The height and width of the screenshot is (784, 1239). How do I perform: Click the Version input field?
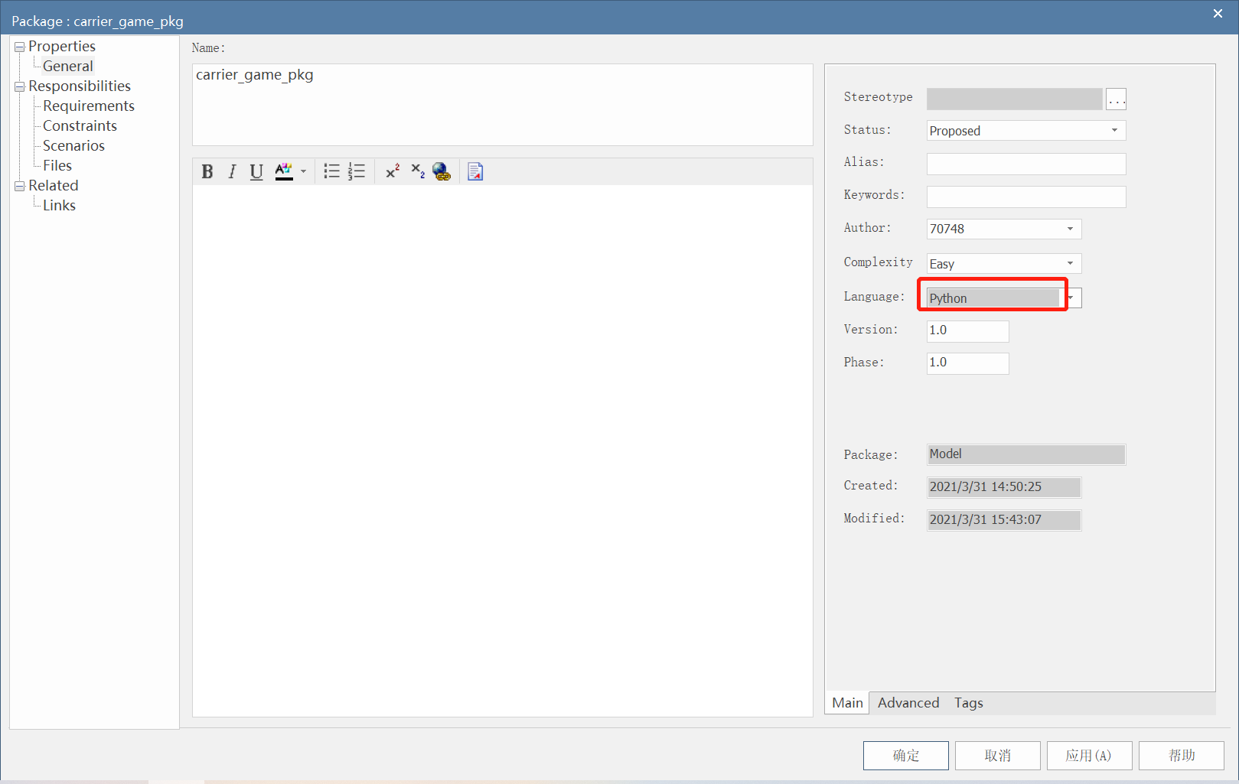point(968,330)
